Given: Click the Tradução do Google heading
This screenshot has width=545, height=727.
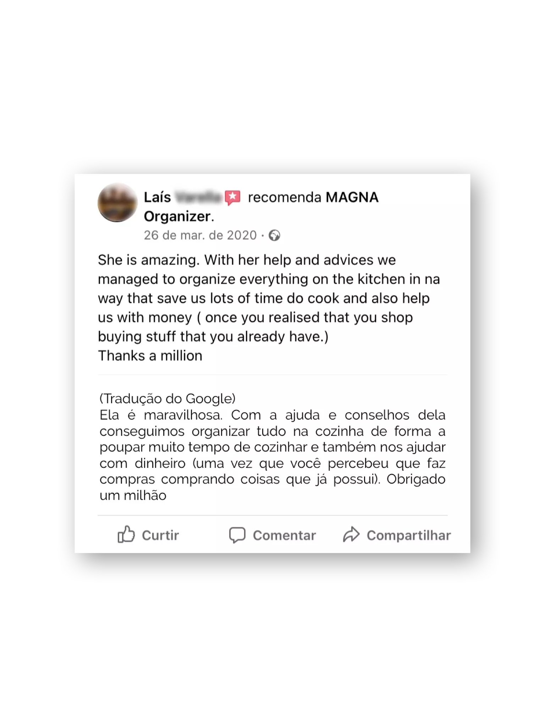Looking at the screenshot, I should click(x=167, y=399).
